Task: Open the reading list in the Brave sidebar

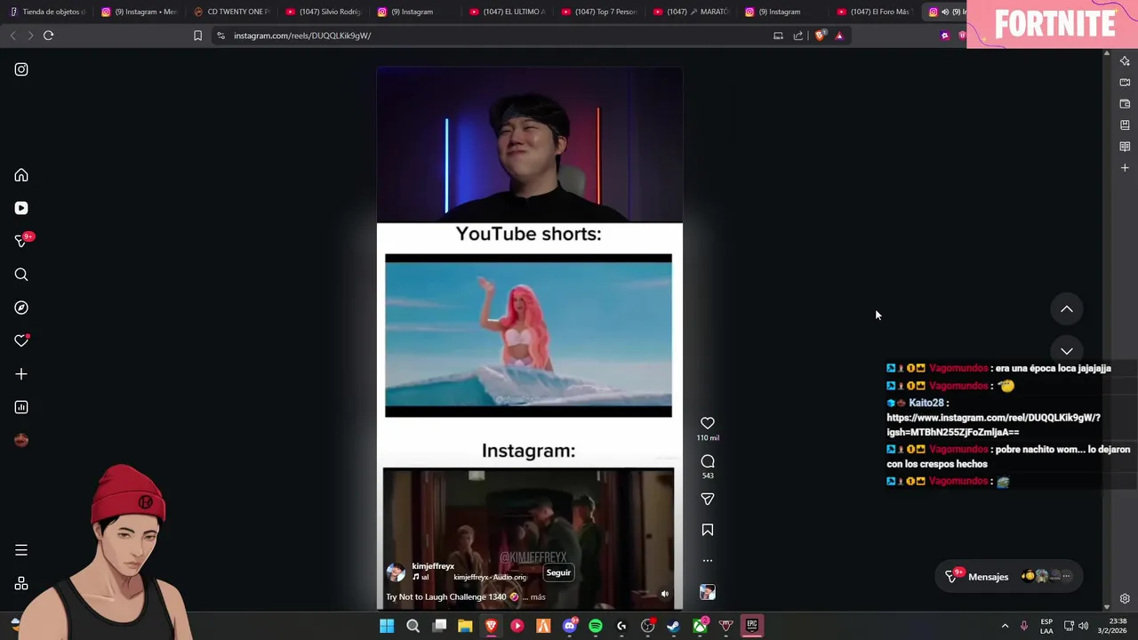Action: coord(1125,147)
